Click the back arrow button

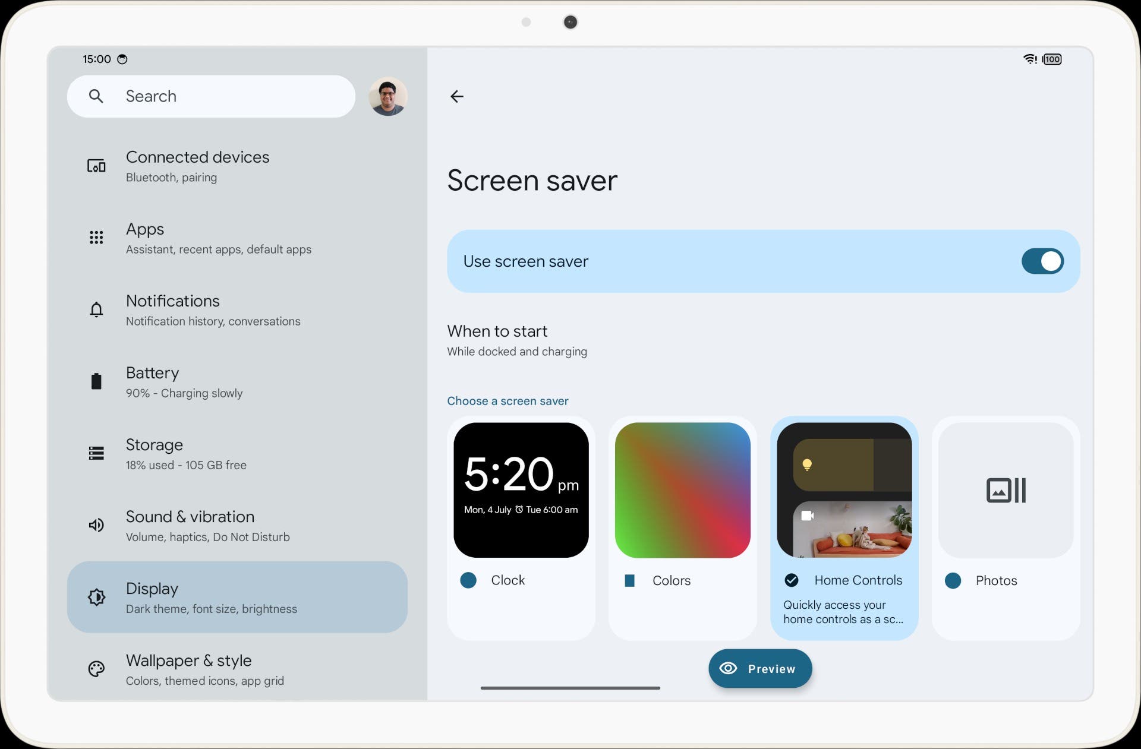[457, 96]
